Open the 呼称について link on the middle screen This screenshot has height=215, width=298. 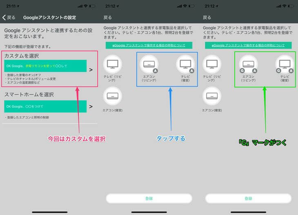(149, 45)
